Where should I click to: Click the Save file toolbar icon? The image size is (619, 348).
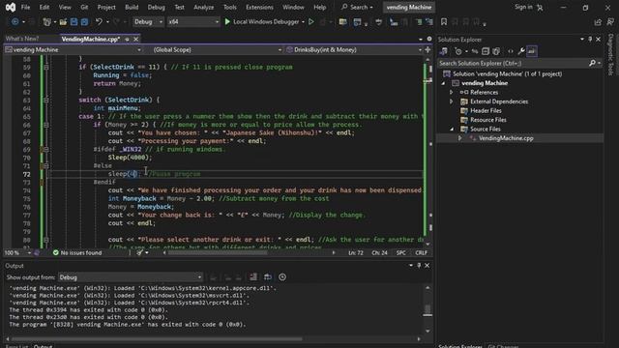tap(74, 22)
